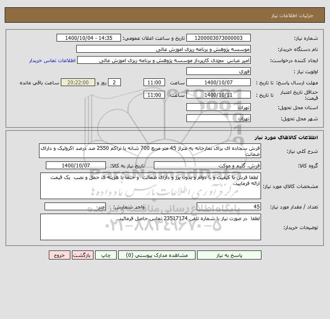This screenshot has width=330, height=319.
Task: Click the ایجاد کننده درخواست field
Action: 164,60
